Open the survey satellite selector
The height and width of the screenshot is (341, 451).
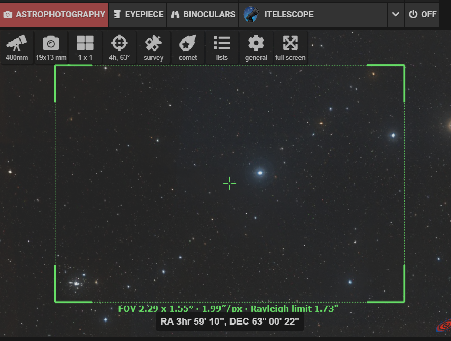click(153, 47)
